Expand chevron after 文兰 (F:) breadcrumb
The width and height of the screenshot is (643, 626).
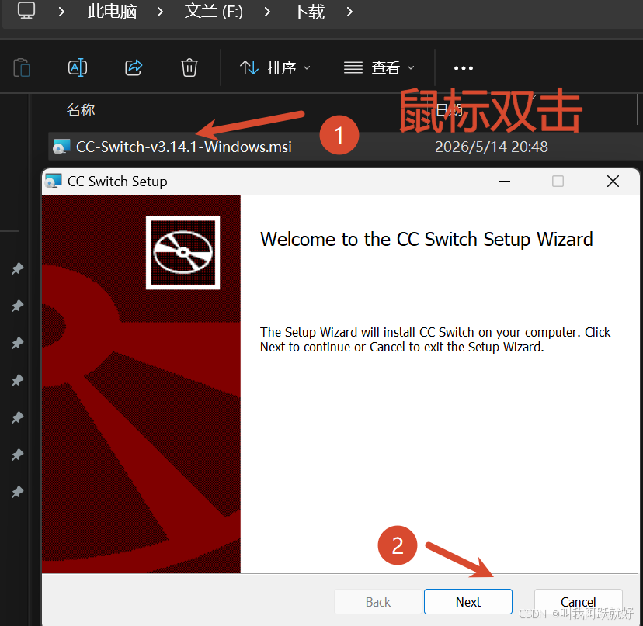tap(267, 12)
